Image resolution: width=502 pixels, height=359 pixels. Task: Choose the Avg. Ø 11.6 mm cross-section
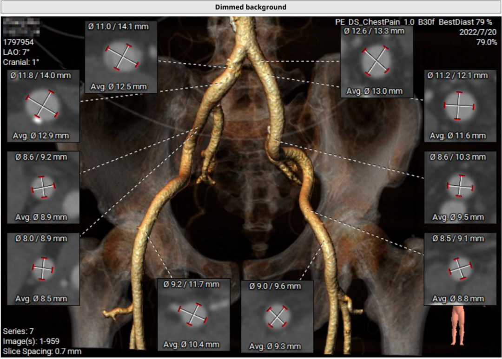pos(460,105)
